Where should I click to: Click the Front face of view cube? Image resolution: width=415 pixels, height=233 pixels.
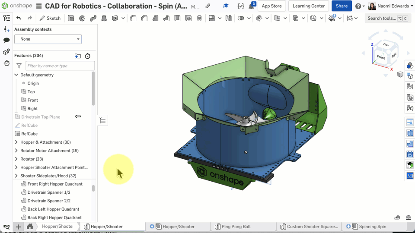tap(381, 57)
